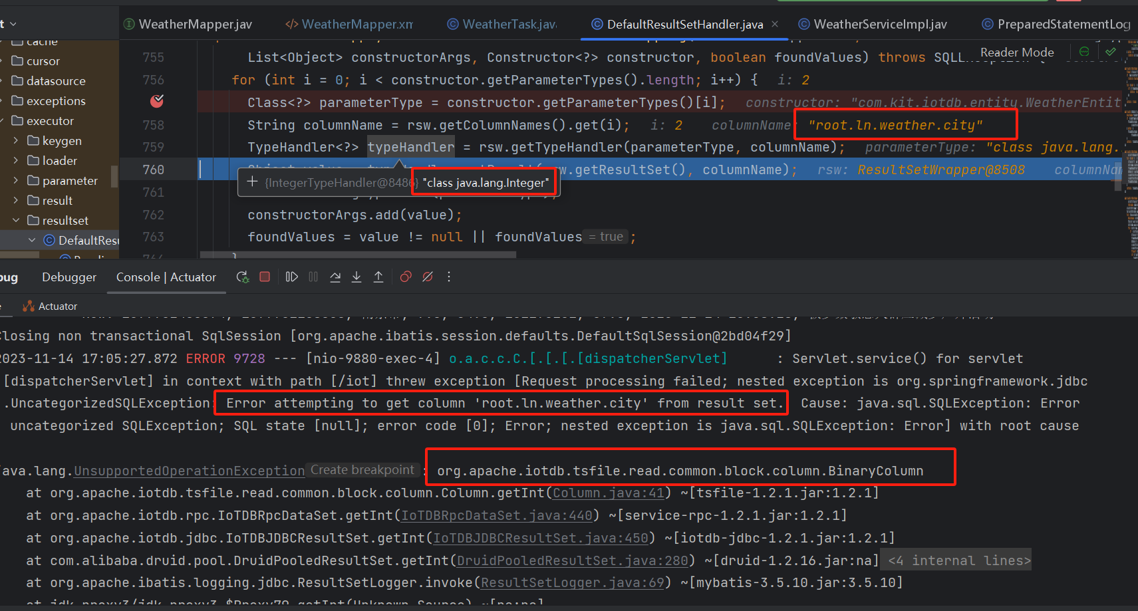The image size is (1138, 611).
Task: Open the WeatherServiceImpl.java tab
Action: pyautogui.click(x=873, y=24)
